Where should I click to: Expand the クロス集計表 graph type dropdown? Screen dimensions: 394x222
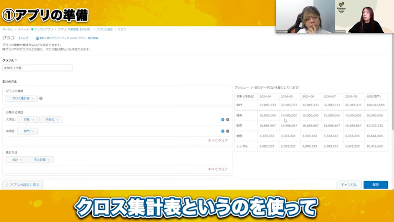pyautogui.click(x=22, y=98)
